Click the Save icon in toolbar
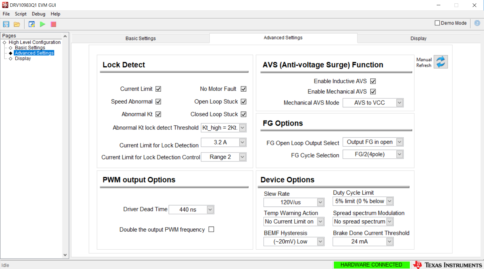484x269 pixels. tap(6, 24)
